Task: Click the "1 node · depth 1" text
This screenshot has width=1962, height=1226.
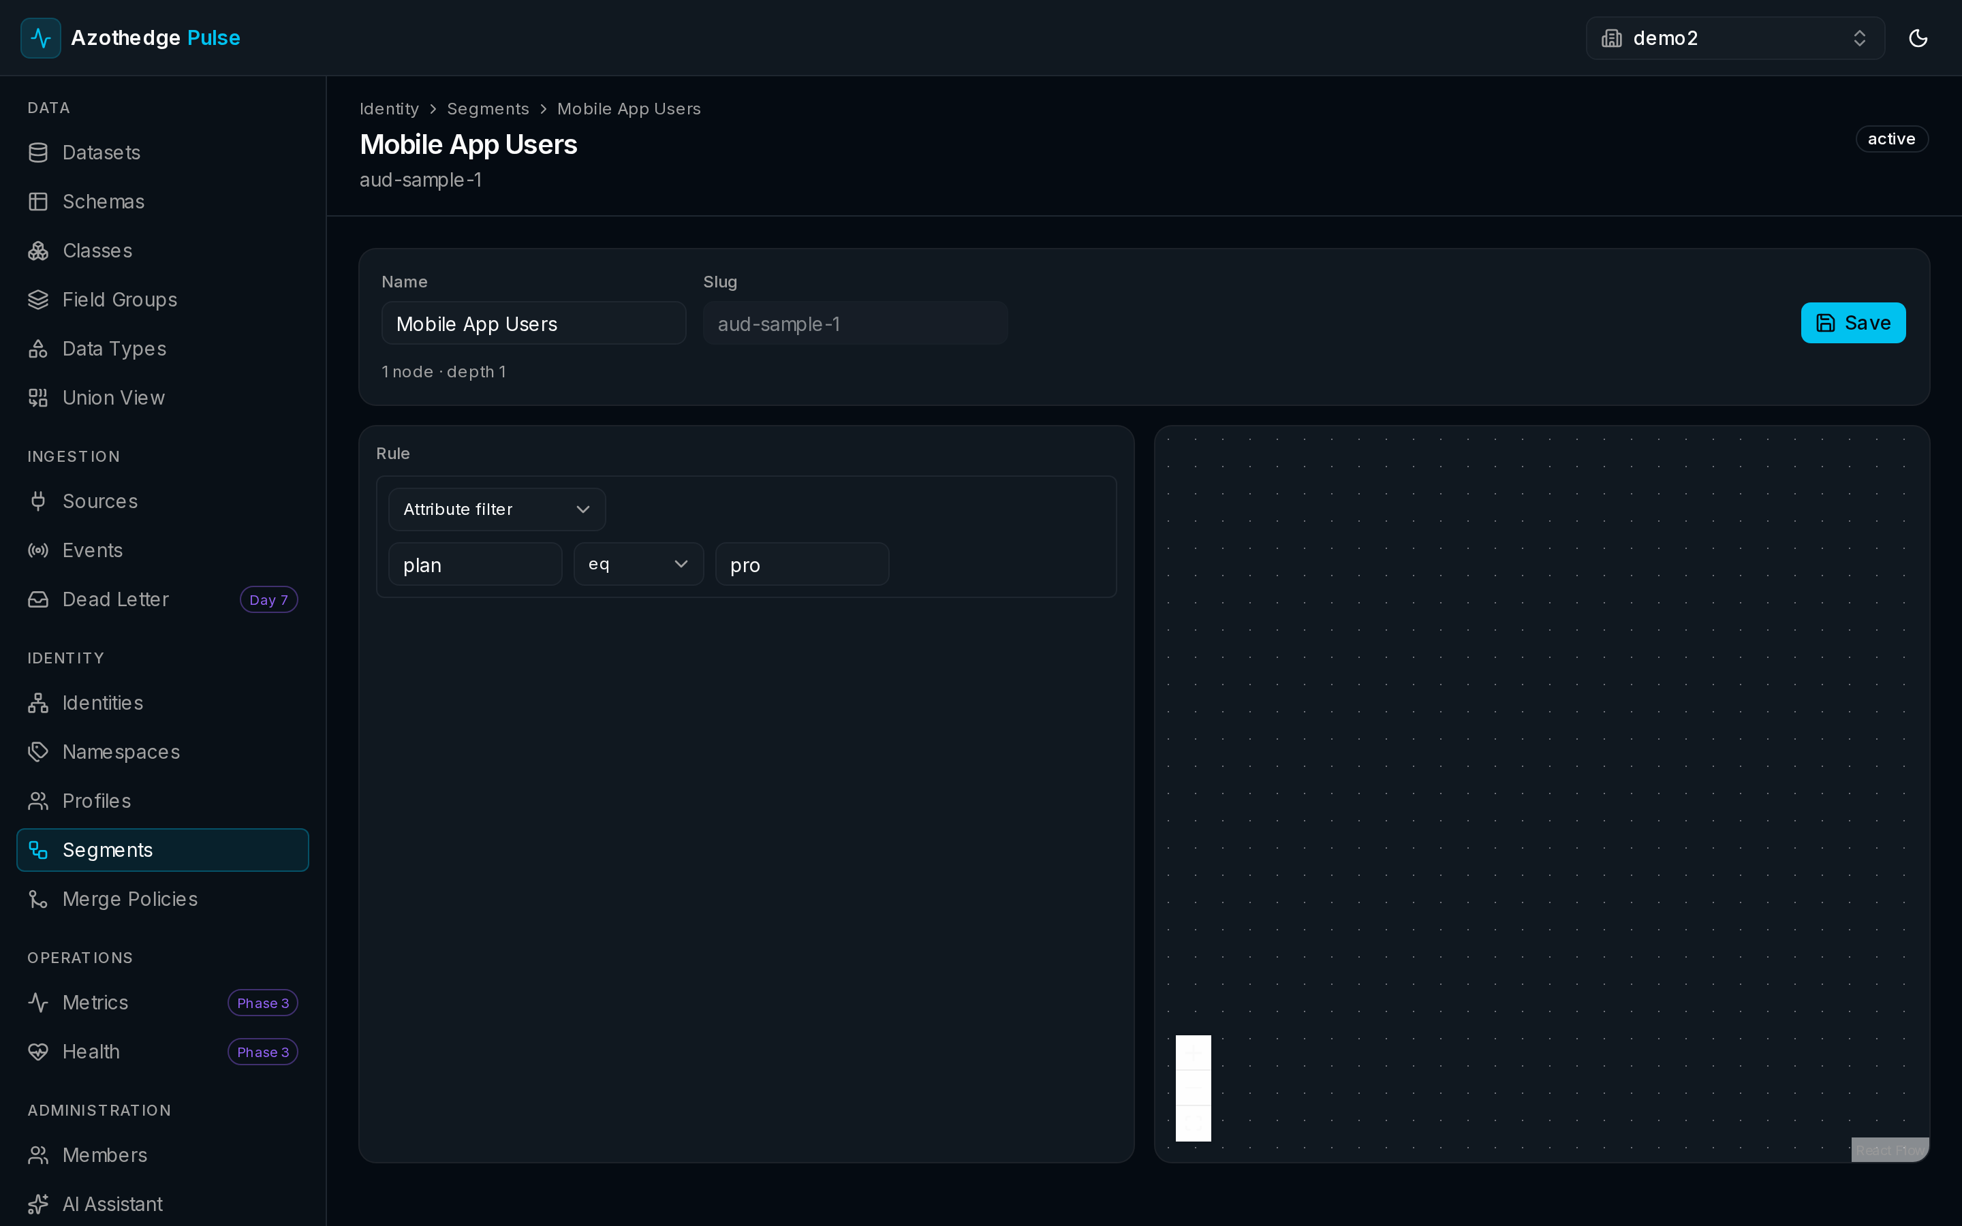Action: tap(443, 371)
